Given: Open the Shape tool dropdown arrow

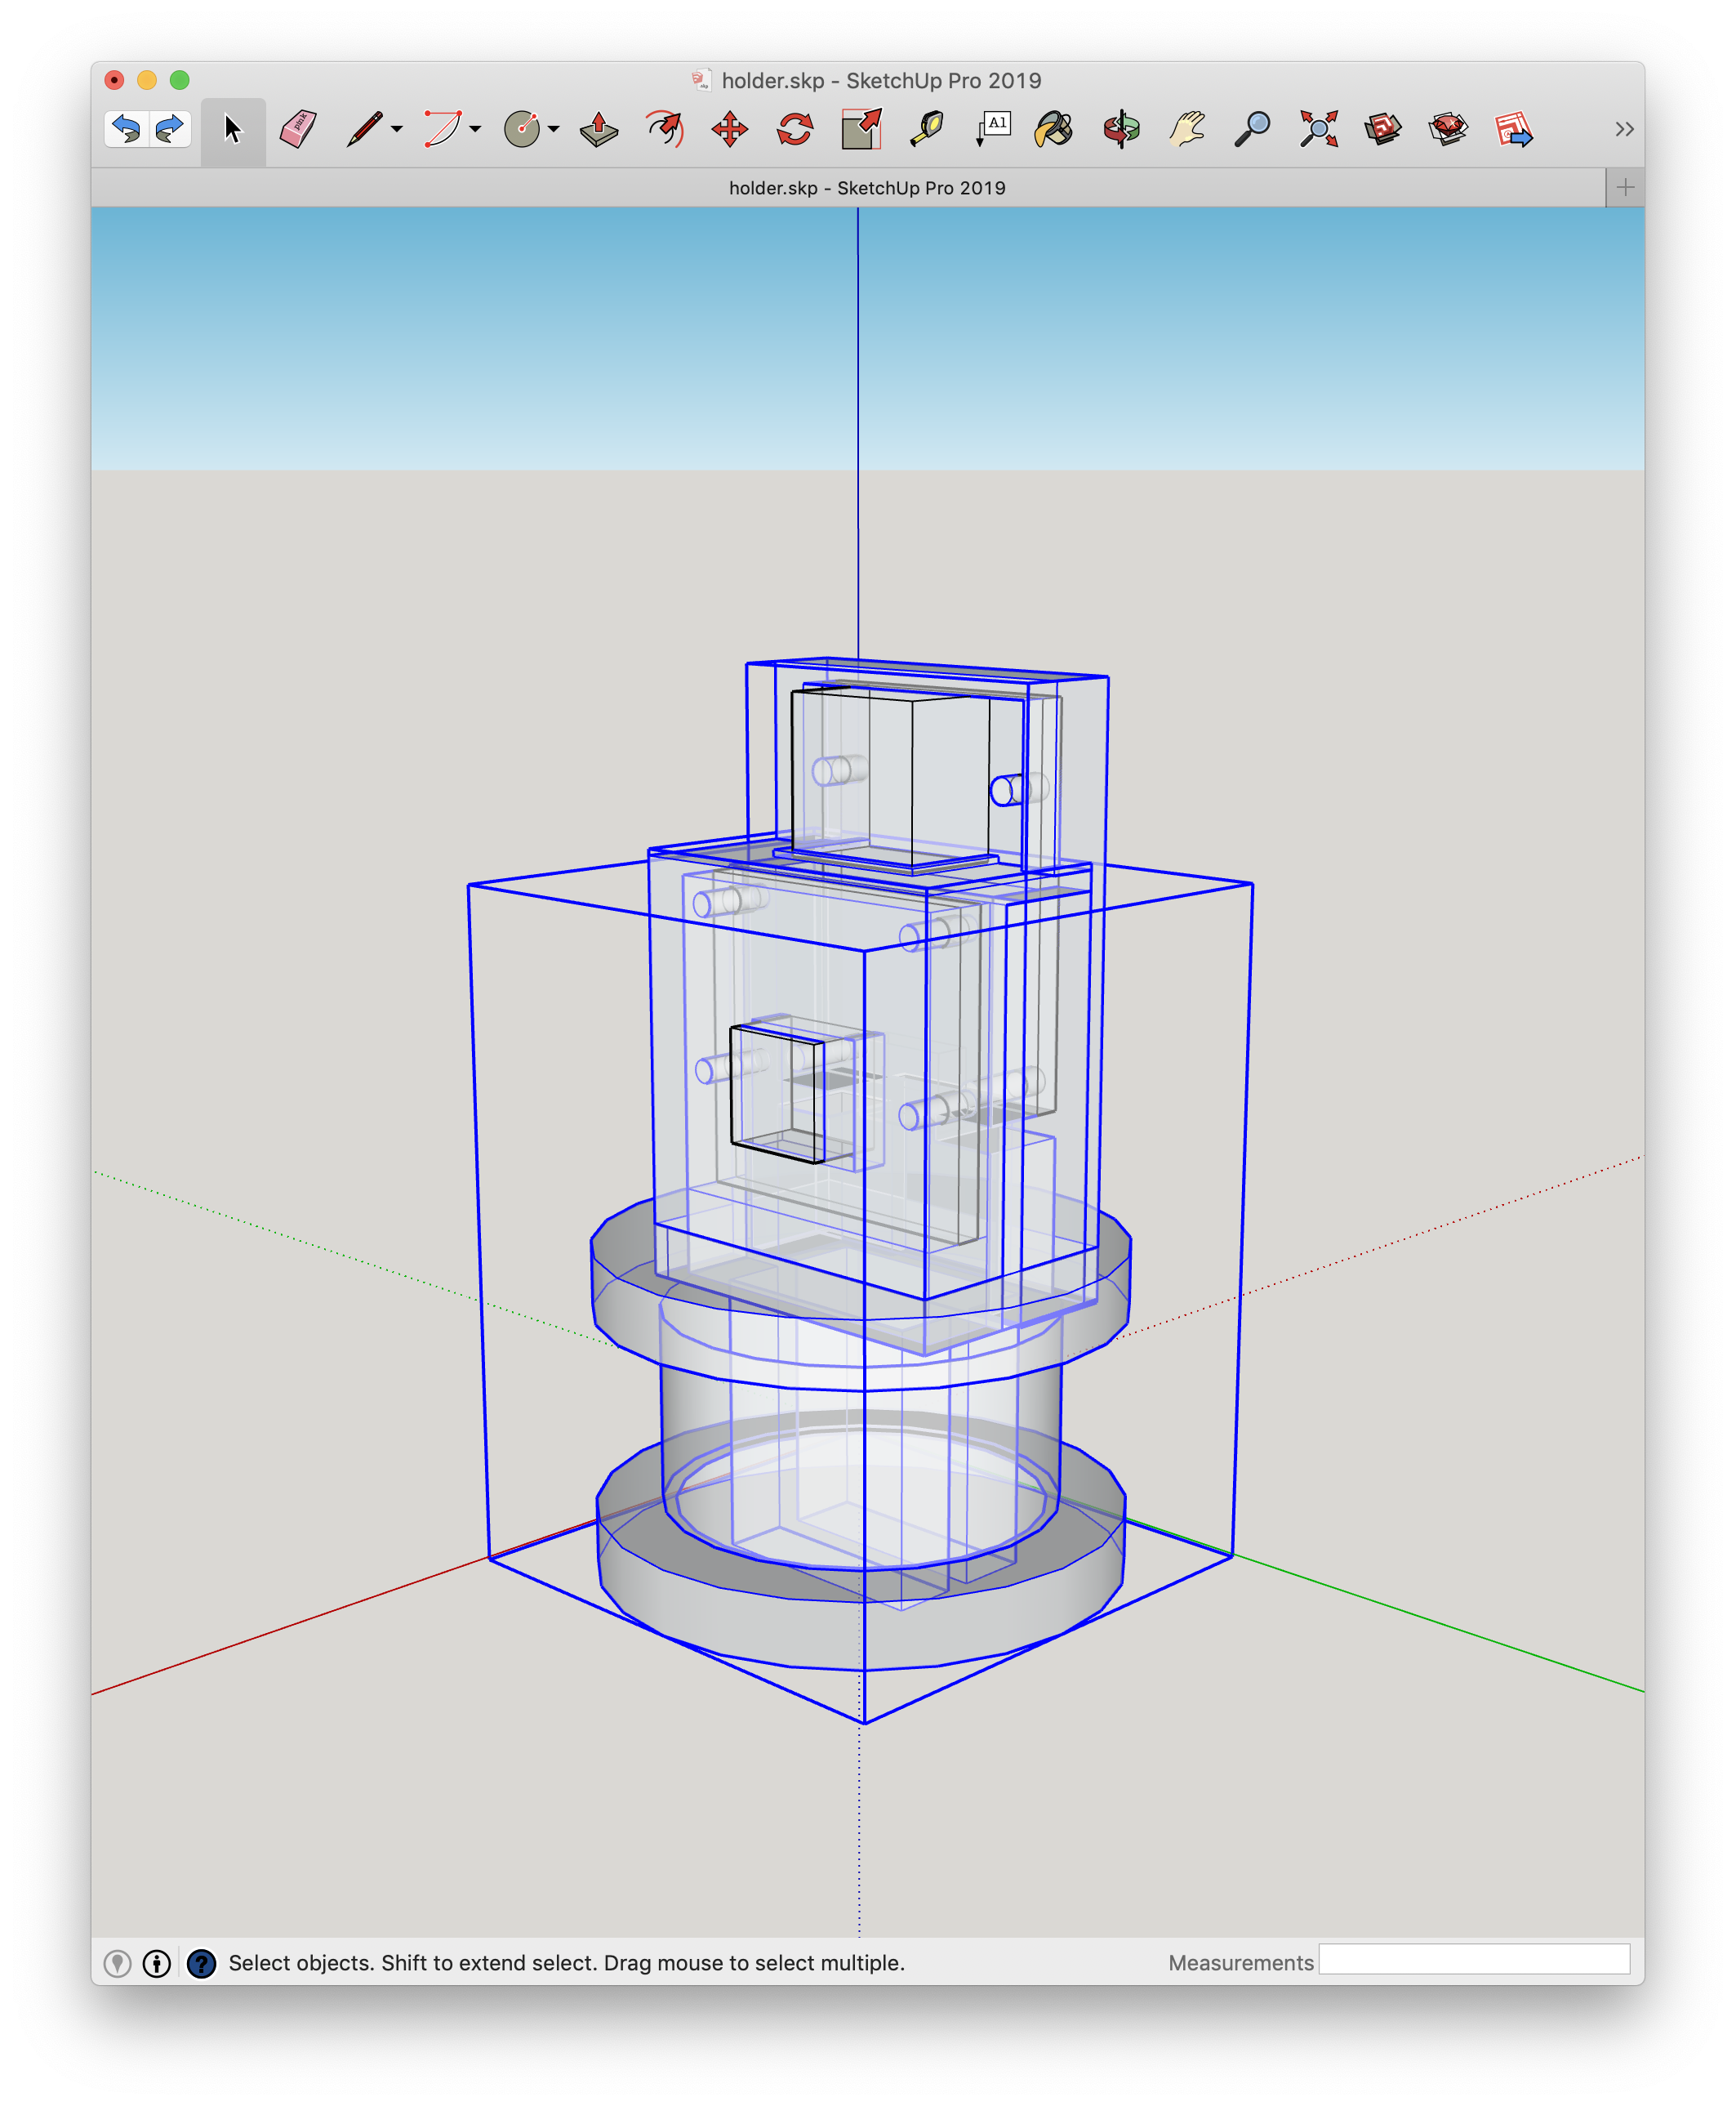Looking at the screenshot, I should 553,129.
